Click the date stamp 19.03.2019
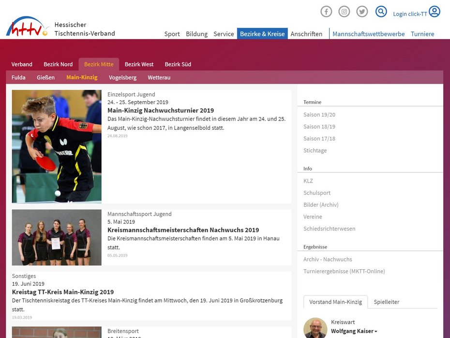 tap(22, 317)
